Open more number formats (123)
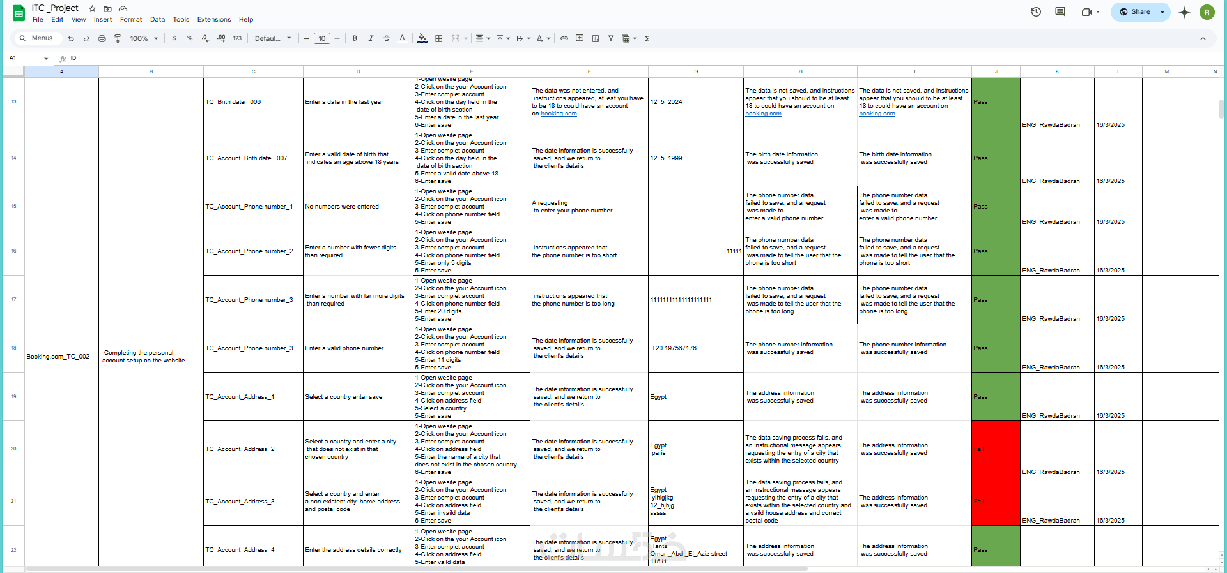This screenshot has height=573, width=1227. [x=237, y=39]
